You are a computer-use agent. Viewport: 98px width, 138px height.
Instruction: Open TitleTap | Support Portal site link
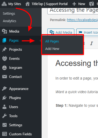tap(50, 4)
